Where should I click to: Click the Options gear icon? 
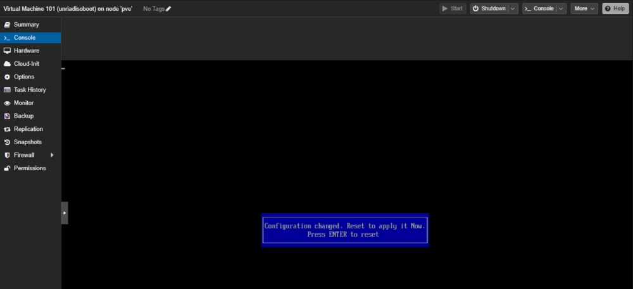pyautogui.click(x=7, y=77)
